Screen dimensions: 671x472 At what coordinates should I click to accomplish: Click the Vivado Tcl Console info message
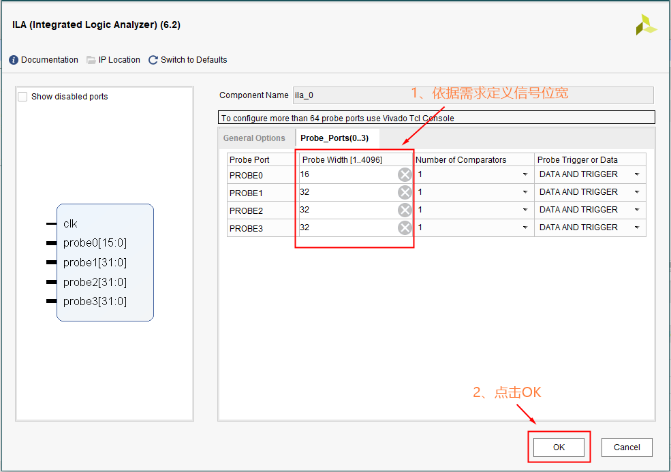[437, 118]
